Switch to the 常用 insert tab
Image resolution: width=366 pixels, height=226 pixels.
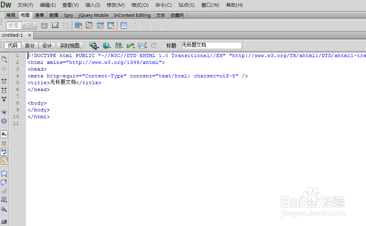(11, 15)
